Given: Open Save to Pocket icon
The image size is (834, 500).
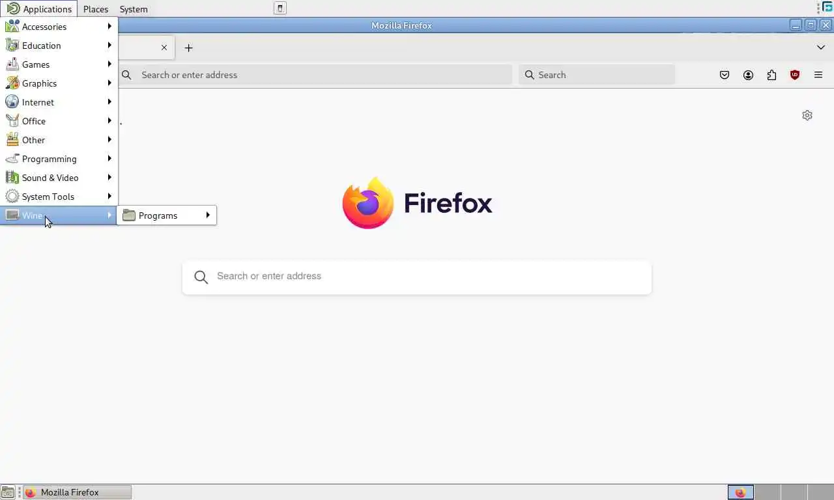Looking at the screenshot, I should click(725, 75).
